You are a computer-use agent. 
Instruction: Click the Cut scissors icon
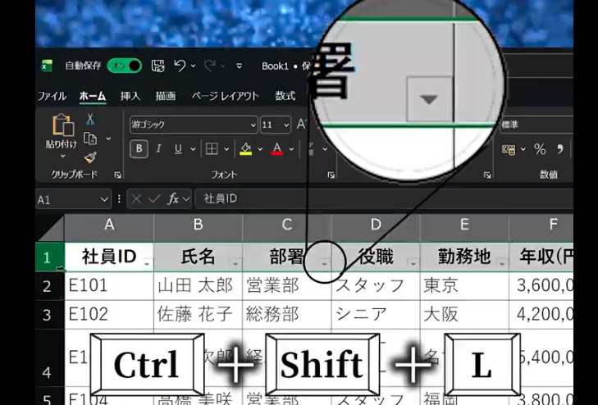[x=90, y=120]
